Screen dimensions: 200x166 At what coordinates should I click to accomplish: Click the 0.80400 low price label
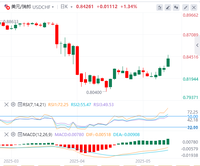click(x=94, y=92)
